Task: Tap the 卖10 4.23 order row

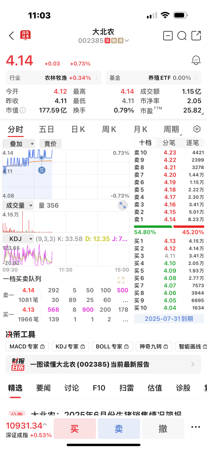Action: click(169, 153)
